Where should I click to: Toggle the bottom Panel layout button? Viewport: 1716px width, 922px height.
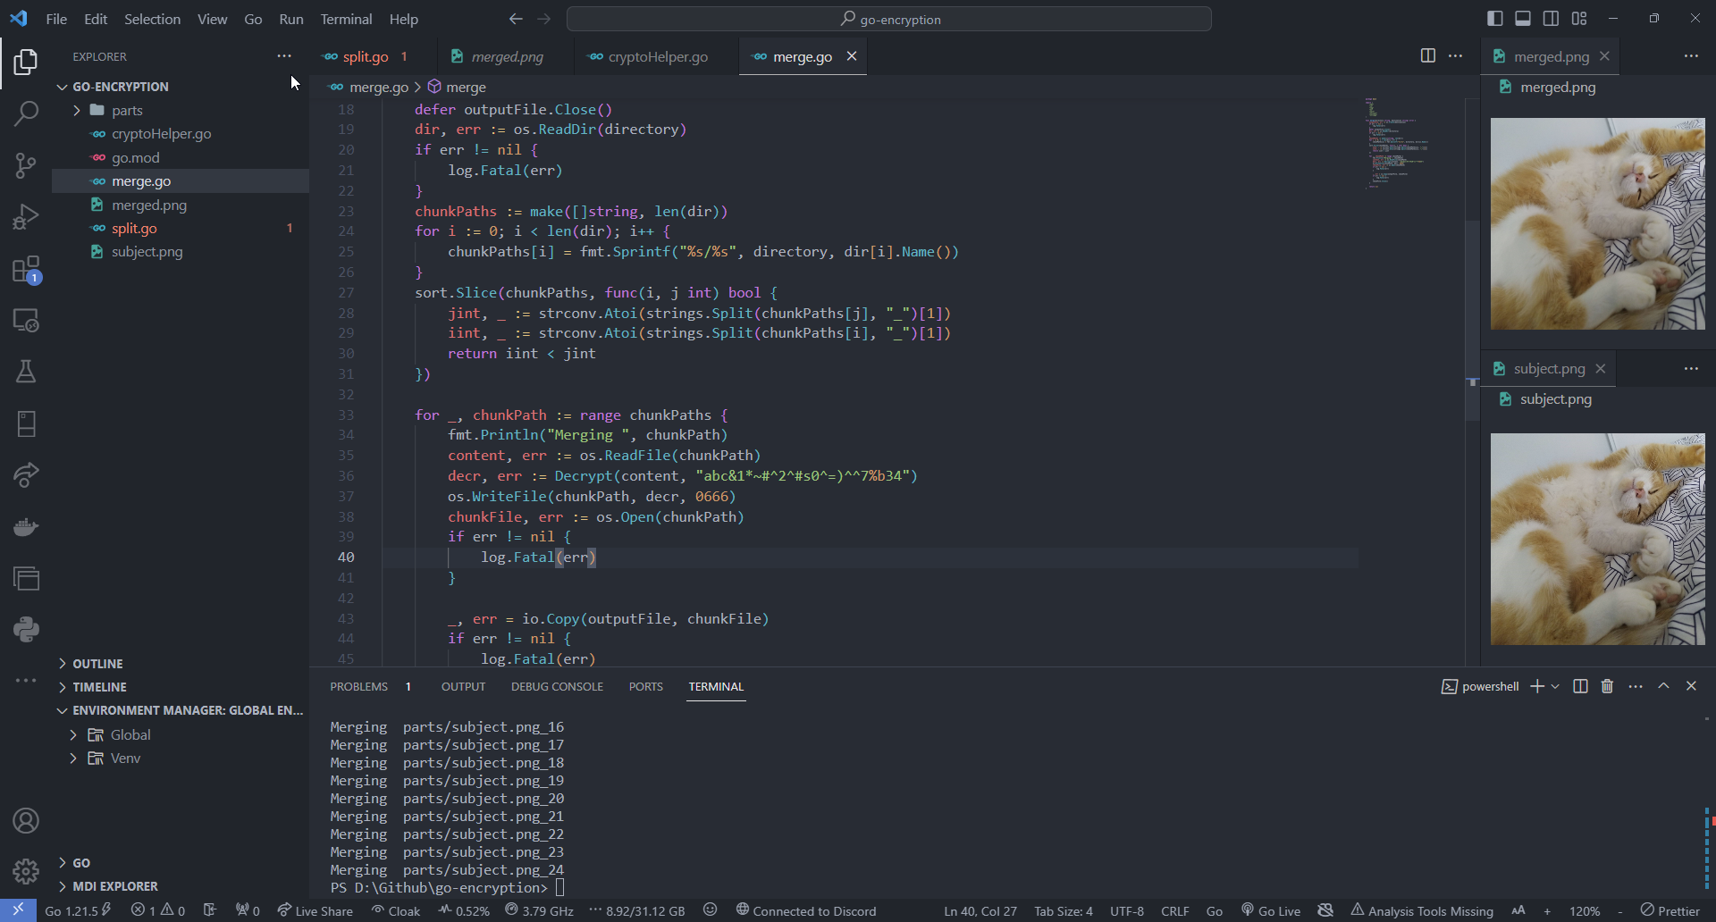[1523, 19]
